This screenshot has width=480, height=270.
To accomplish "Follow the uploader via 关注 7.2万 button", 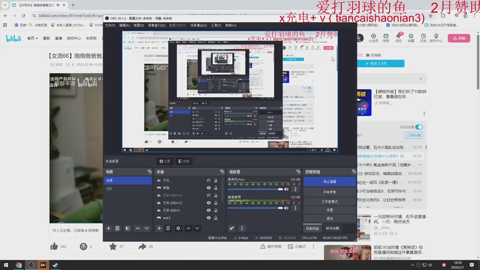I will point(380,64).
